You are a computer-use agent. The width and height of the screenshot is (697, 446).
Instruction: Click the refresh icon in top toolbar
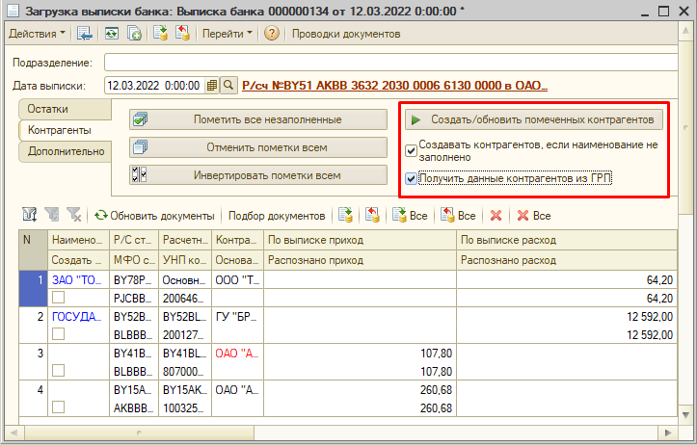(x=112, y=34)
